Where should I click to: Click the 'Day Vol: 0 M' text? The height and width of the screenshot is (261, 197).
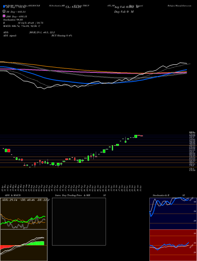click(x=124, y=11)
